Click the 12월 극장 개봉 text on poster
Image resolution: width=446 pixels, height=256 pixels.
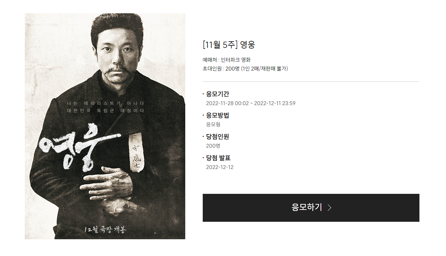105,229
